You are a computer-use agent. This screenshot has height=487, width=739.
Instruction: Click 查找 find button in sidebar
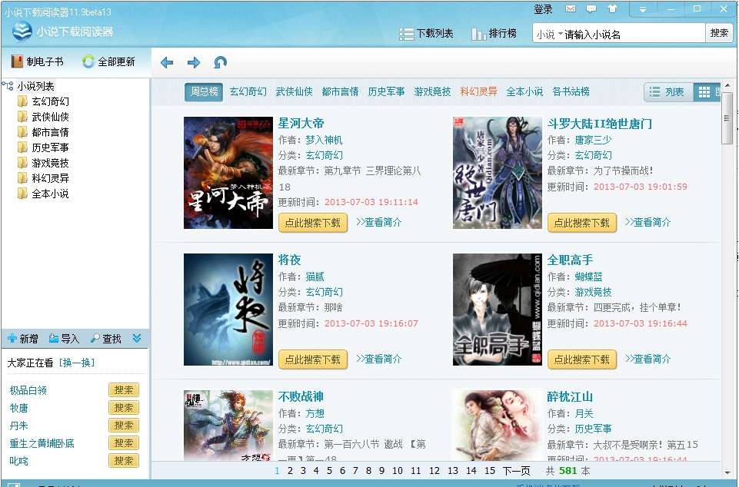[x=106, y=338]
